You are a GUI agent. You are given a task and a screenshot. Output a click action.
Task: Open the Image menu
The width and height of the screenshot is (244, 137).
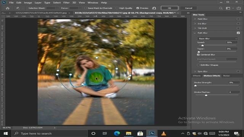(x=28, y=3)
